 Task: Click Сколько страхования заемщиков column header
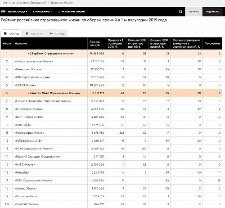tap(186, 44)
